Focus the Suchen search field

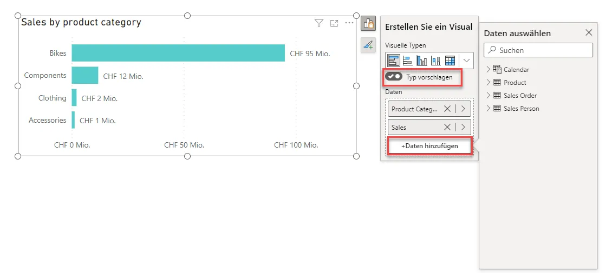538,50
